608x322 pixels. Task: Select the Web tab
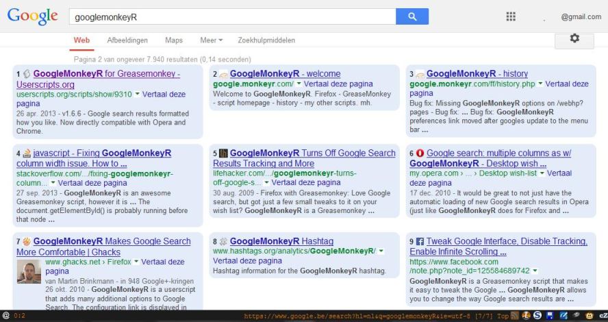[x=81, y=40]
